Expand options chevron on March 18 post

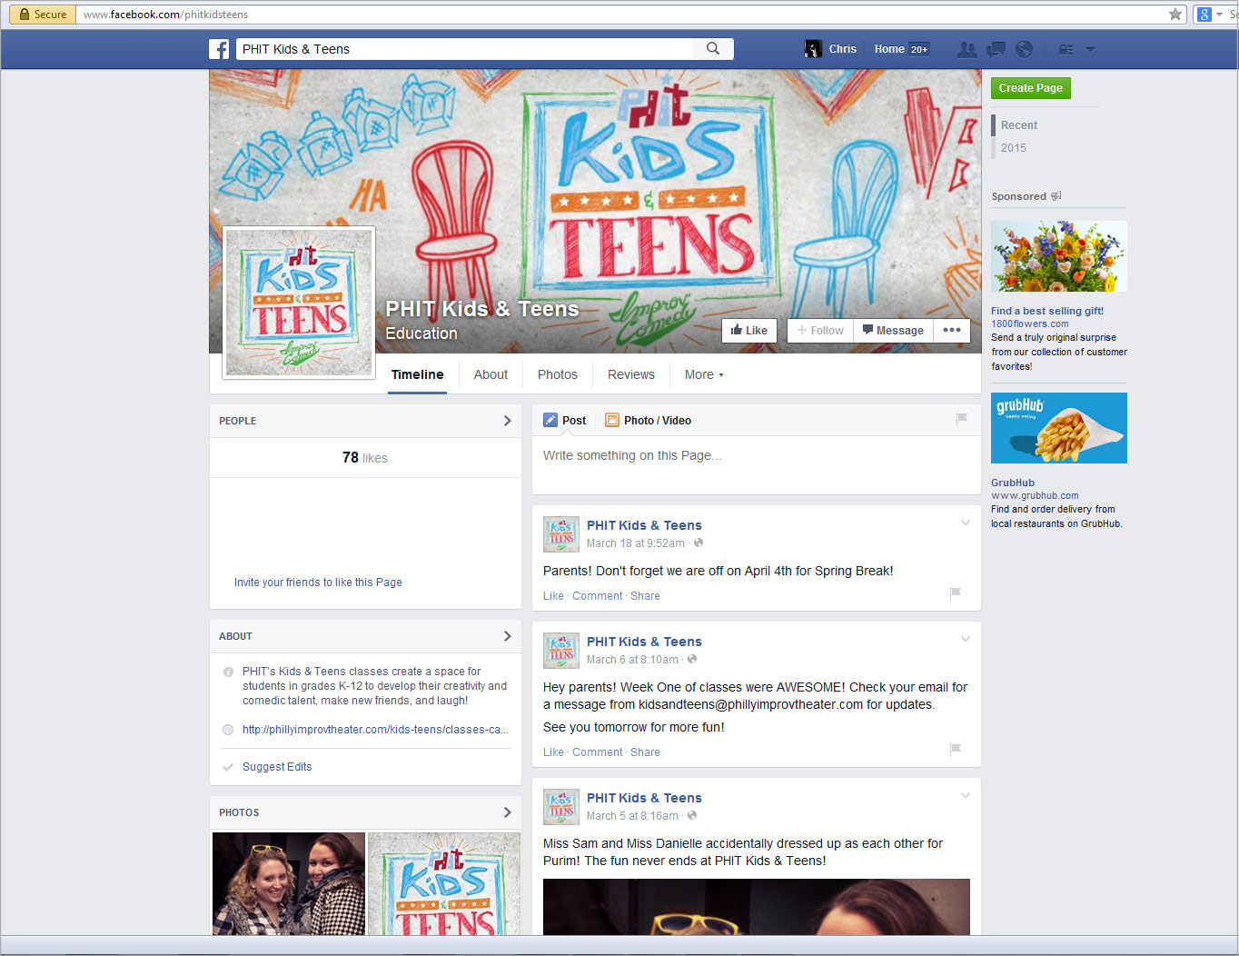[966, 523]
